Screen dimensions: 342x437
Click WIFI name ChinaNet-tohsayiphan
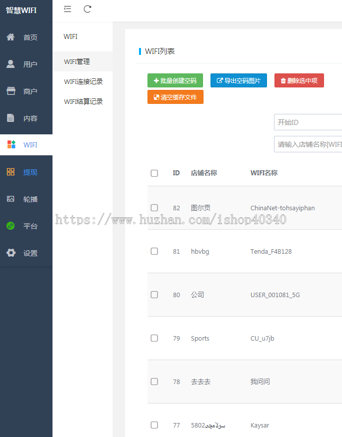[282, 208]
